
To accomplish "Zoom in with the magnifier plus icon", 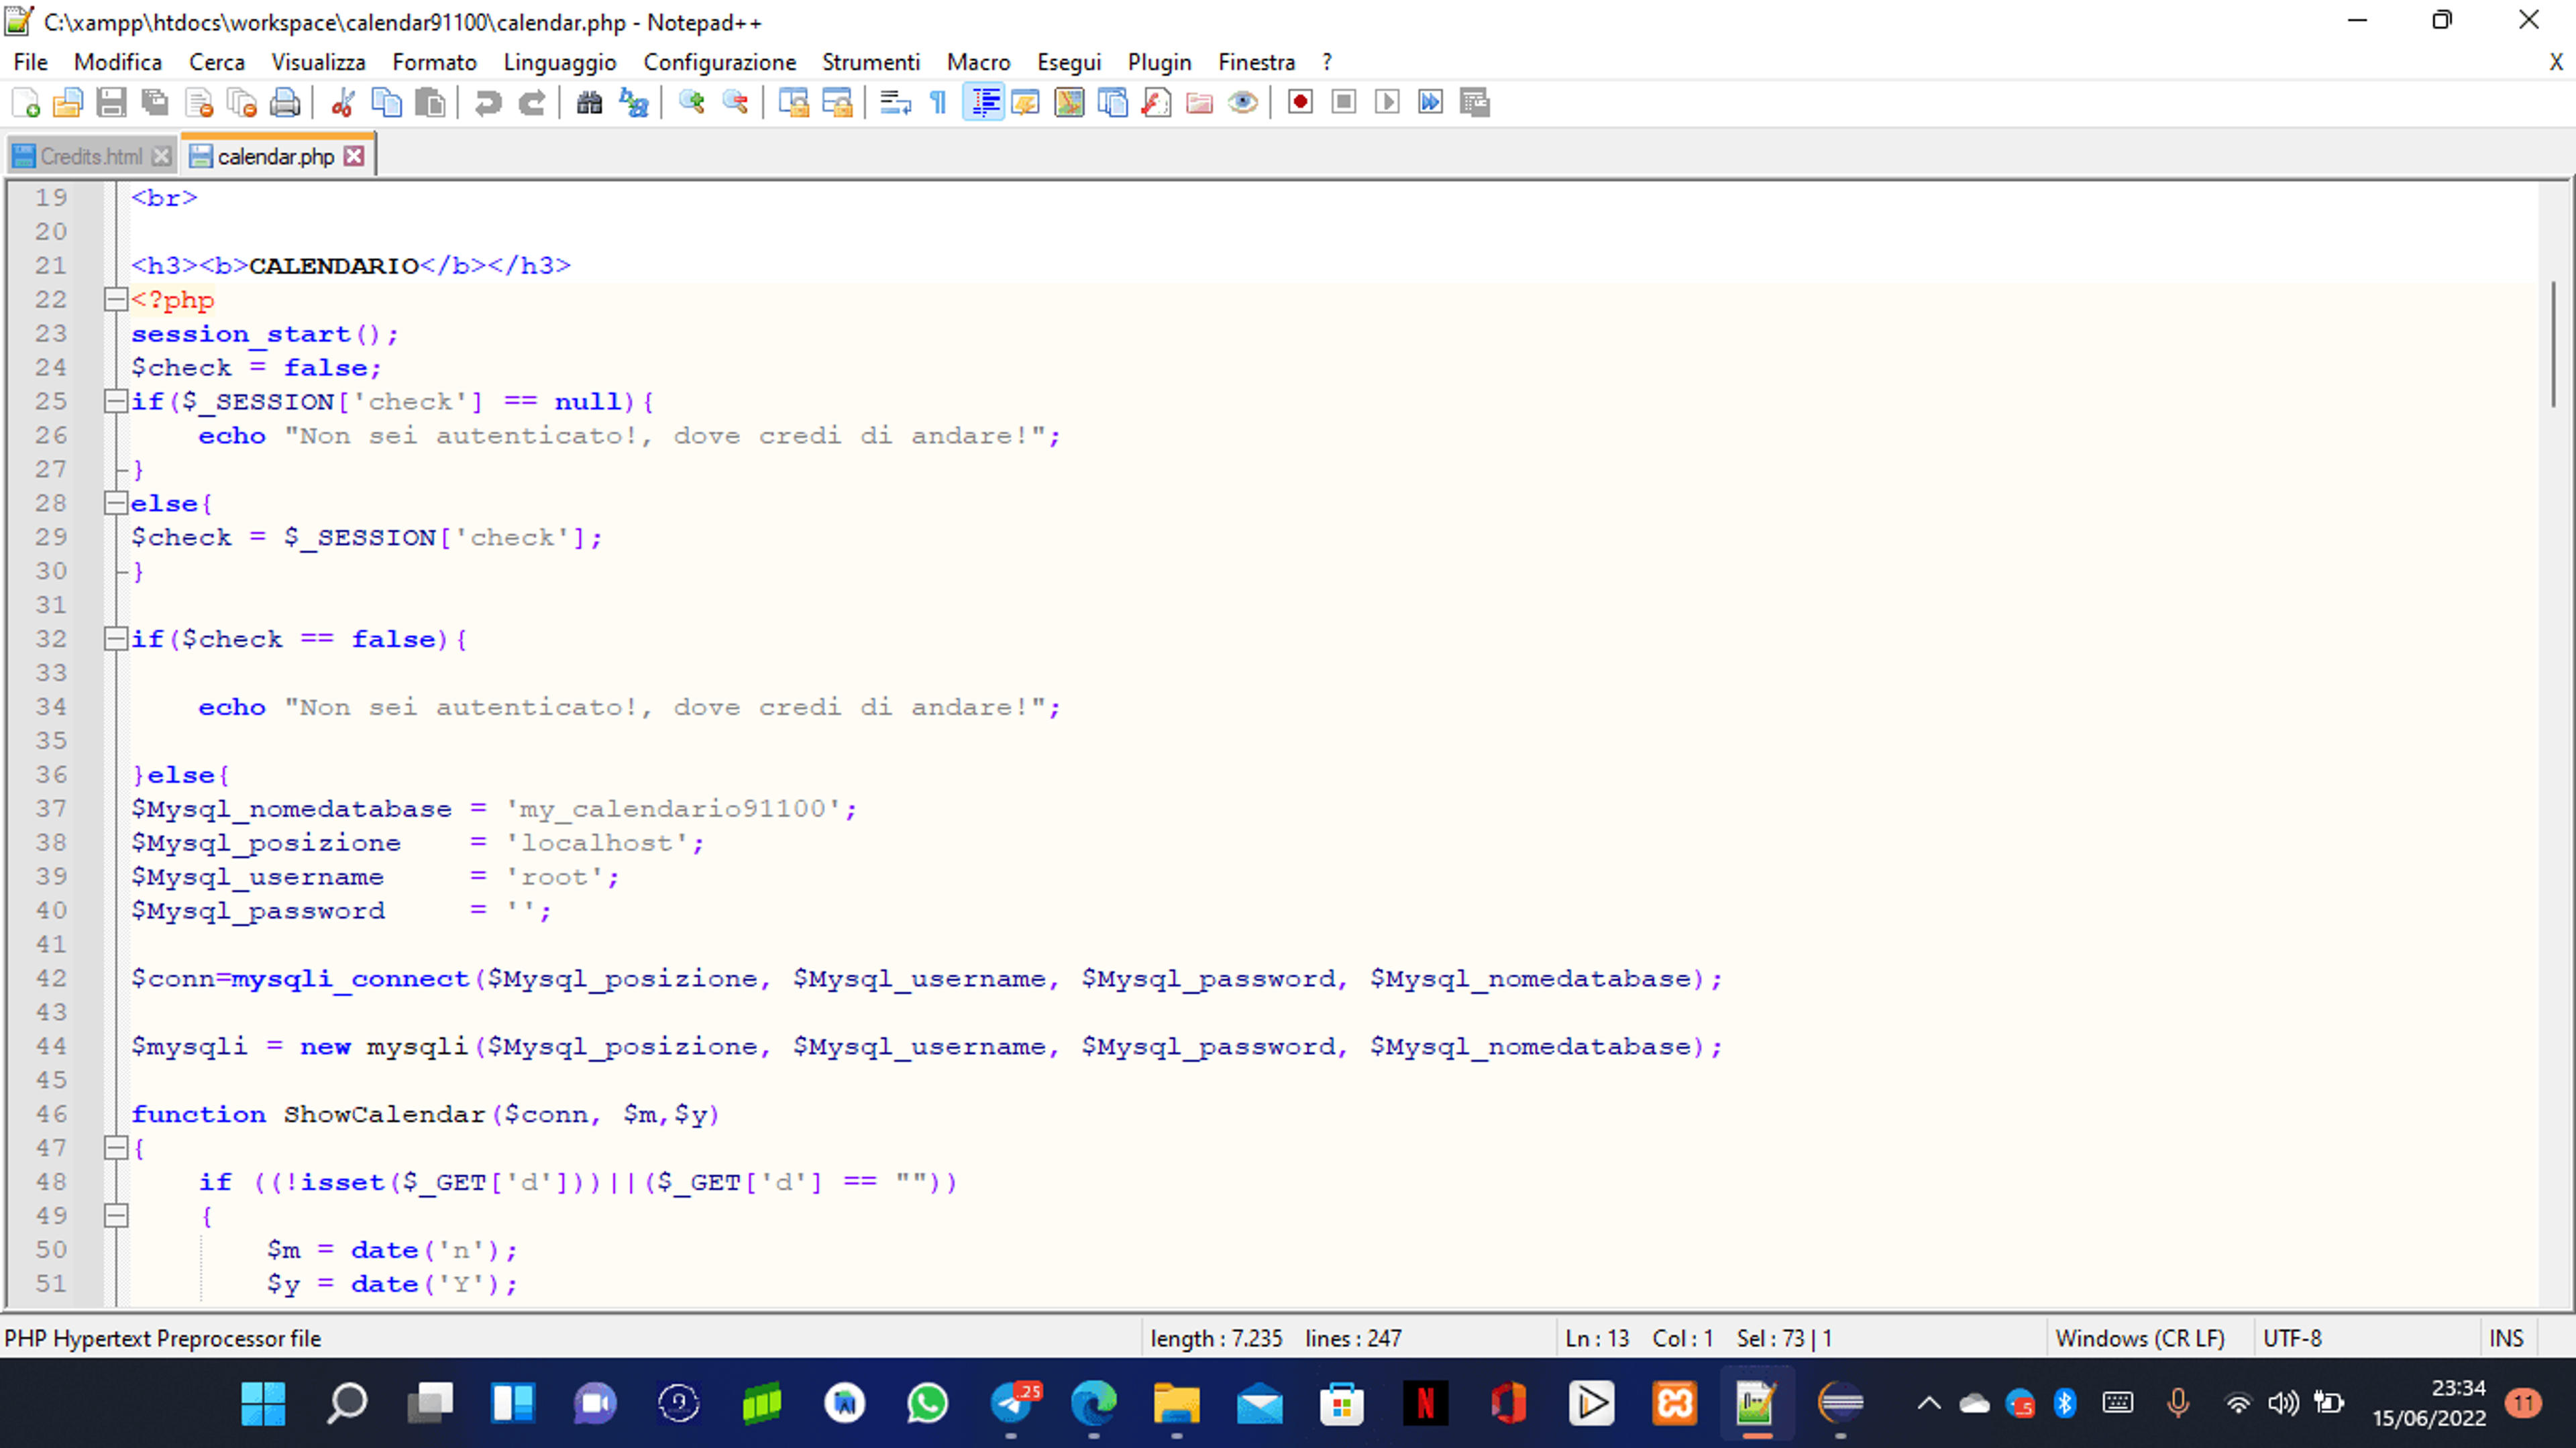I will coord(691,102).
